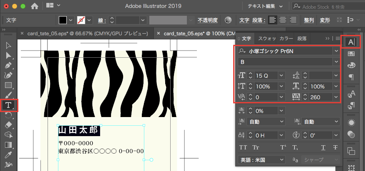The width and height of the screenshot is (365, 171).
Task: Select the Eyedropper tool
Action: click(x=8, y=154)
